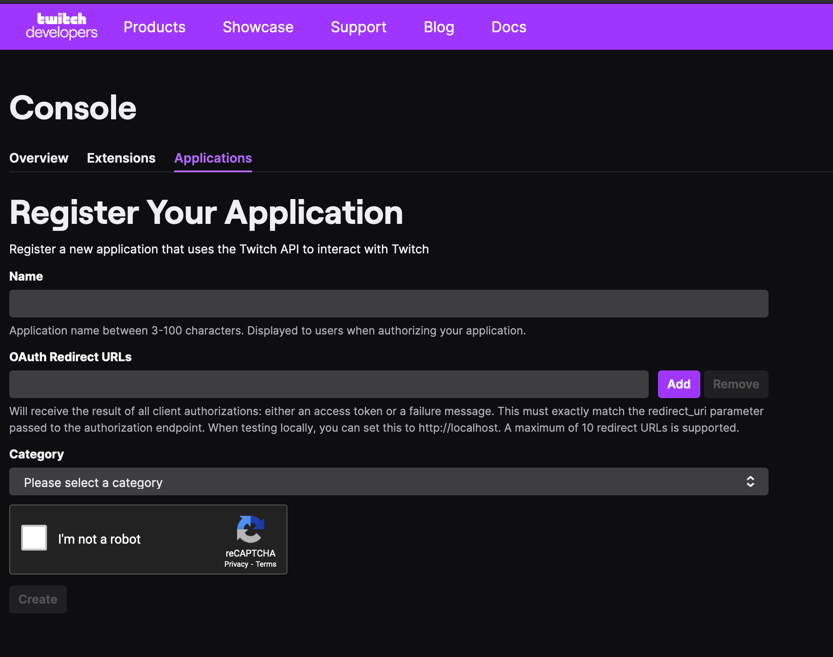Image resolution: width=833 pixels, height=657 pixels.
Task: Click the "Register Your Application" heading
Action: point(206,213)
